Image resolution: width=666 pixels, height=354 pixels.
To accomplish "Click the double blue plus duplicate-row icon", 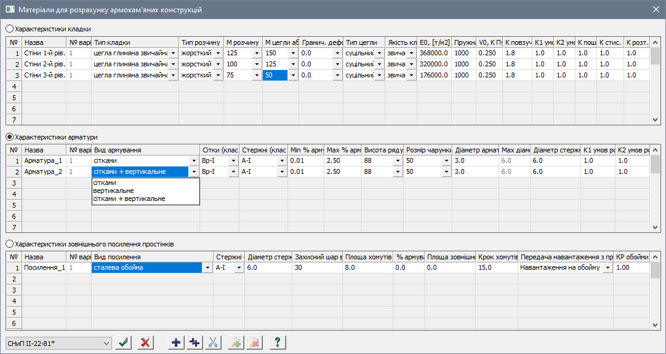I will 195,342.
